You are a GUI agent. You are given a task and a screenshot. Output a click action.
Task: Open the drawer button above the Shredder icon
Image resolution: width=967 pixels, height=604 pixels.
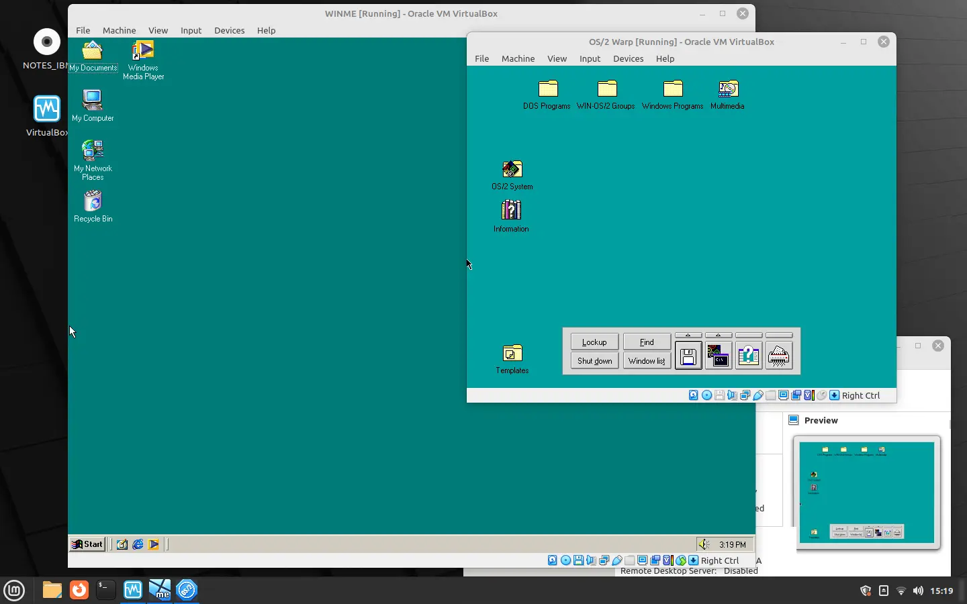pos(779,335)
